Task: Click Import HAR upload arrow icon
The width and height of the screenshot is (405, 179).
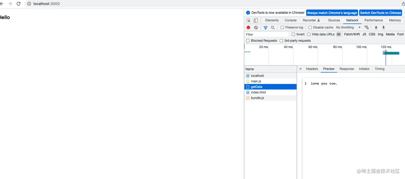Action: (x=376, y=27)
